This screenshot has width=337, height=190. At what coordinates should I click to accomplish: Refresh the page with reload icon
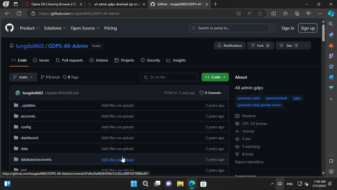(19, 13)
